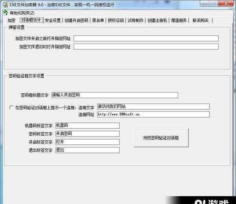Click the 开启标签文字 input field
Viewport: 236px width, 204px height.
tap(87, 142)
